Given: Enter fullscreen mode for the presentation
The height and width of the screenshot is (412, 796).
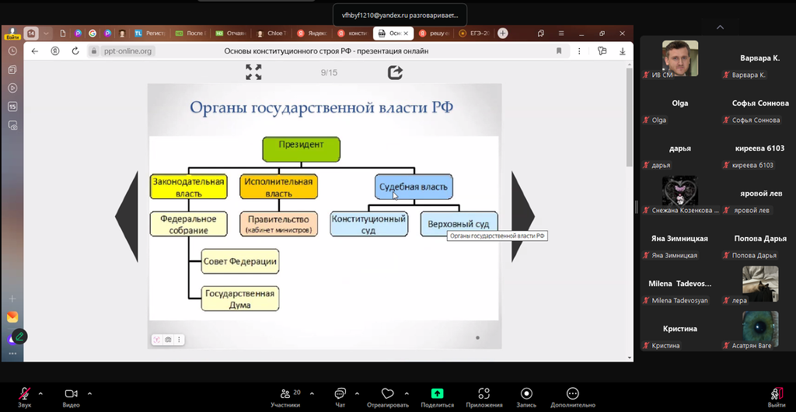Looking at the screenshot, I should tap(253, 72).
